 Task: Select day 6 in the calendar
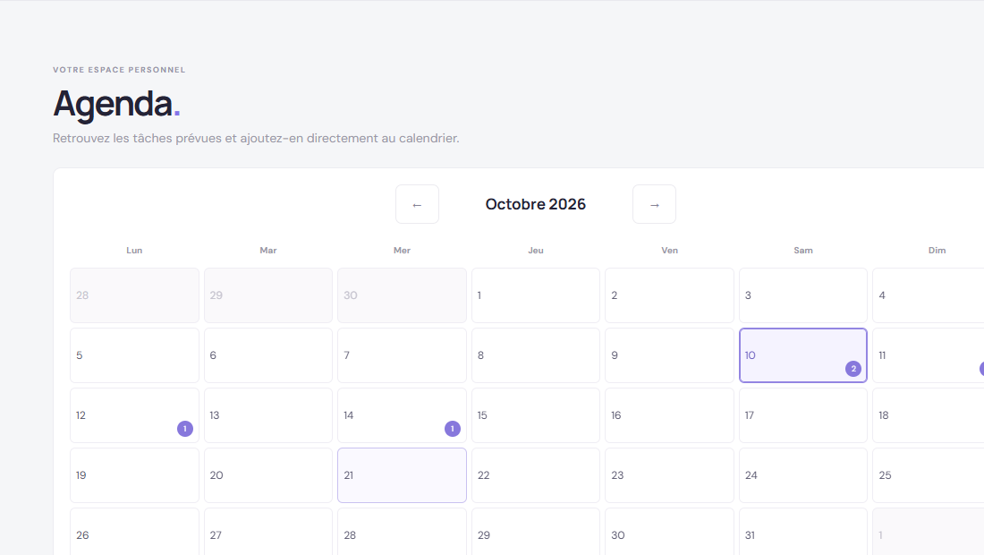268,355
